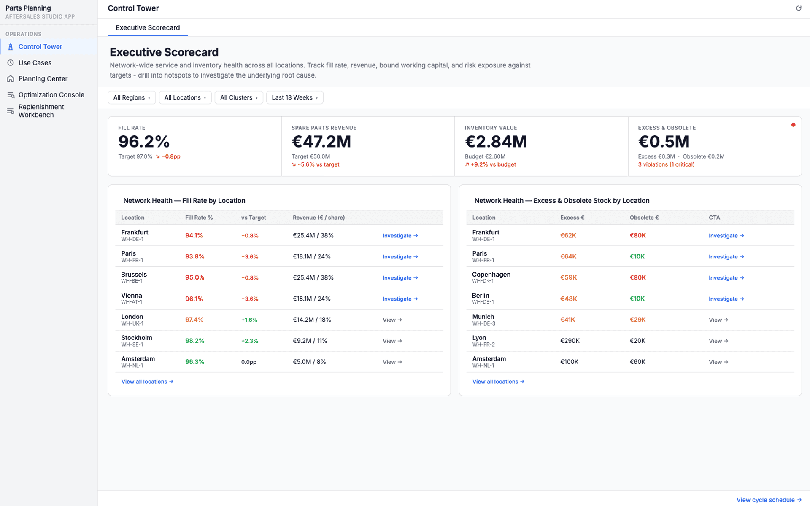Click the €14.2M / 18% revenue cell
Image resolution: width=810 pixels, height=506 pixels.
click(312, 320)
